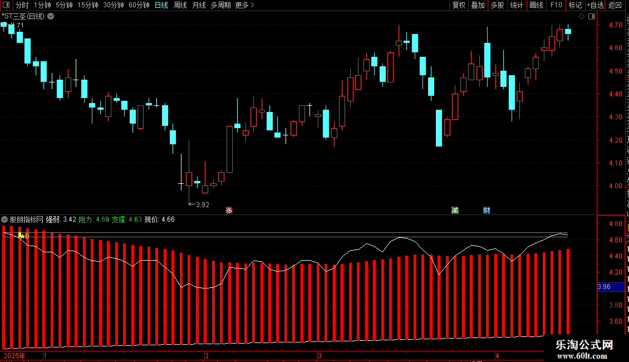Click the 2025年 label on time axis
The width and height of the screenshot is (629, 362).
(14, 355)
